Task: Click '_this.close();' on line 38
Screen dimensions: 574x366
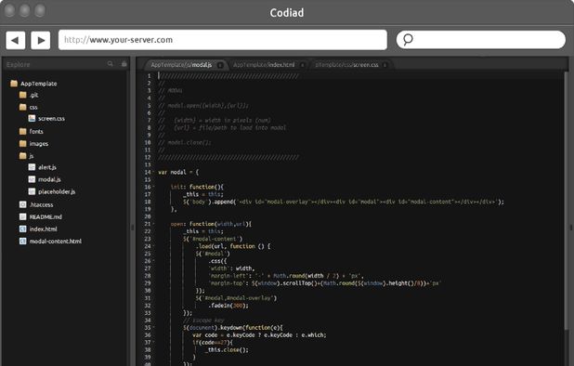Action: [x=227, y=349]
